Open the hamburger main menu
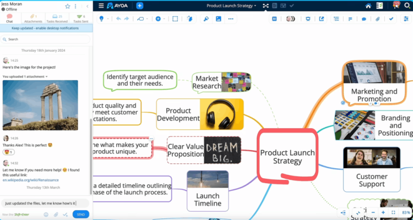The height and width of the screenshot is (220, 413). pos(101,6)
